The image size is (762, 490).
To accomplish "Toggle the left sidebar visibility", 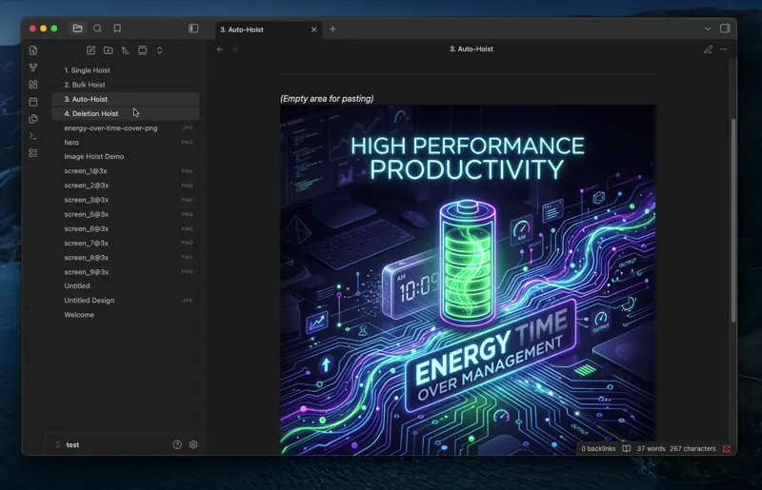I will (x=193, y=29).
